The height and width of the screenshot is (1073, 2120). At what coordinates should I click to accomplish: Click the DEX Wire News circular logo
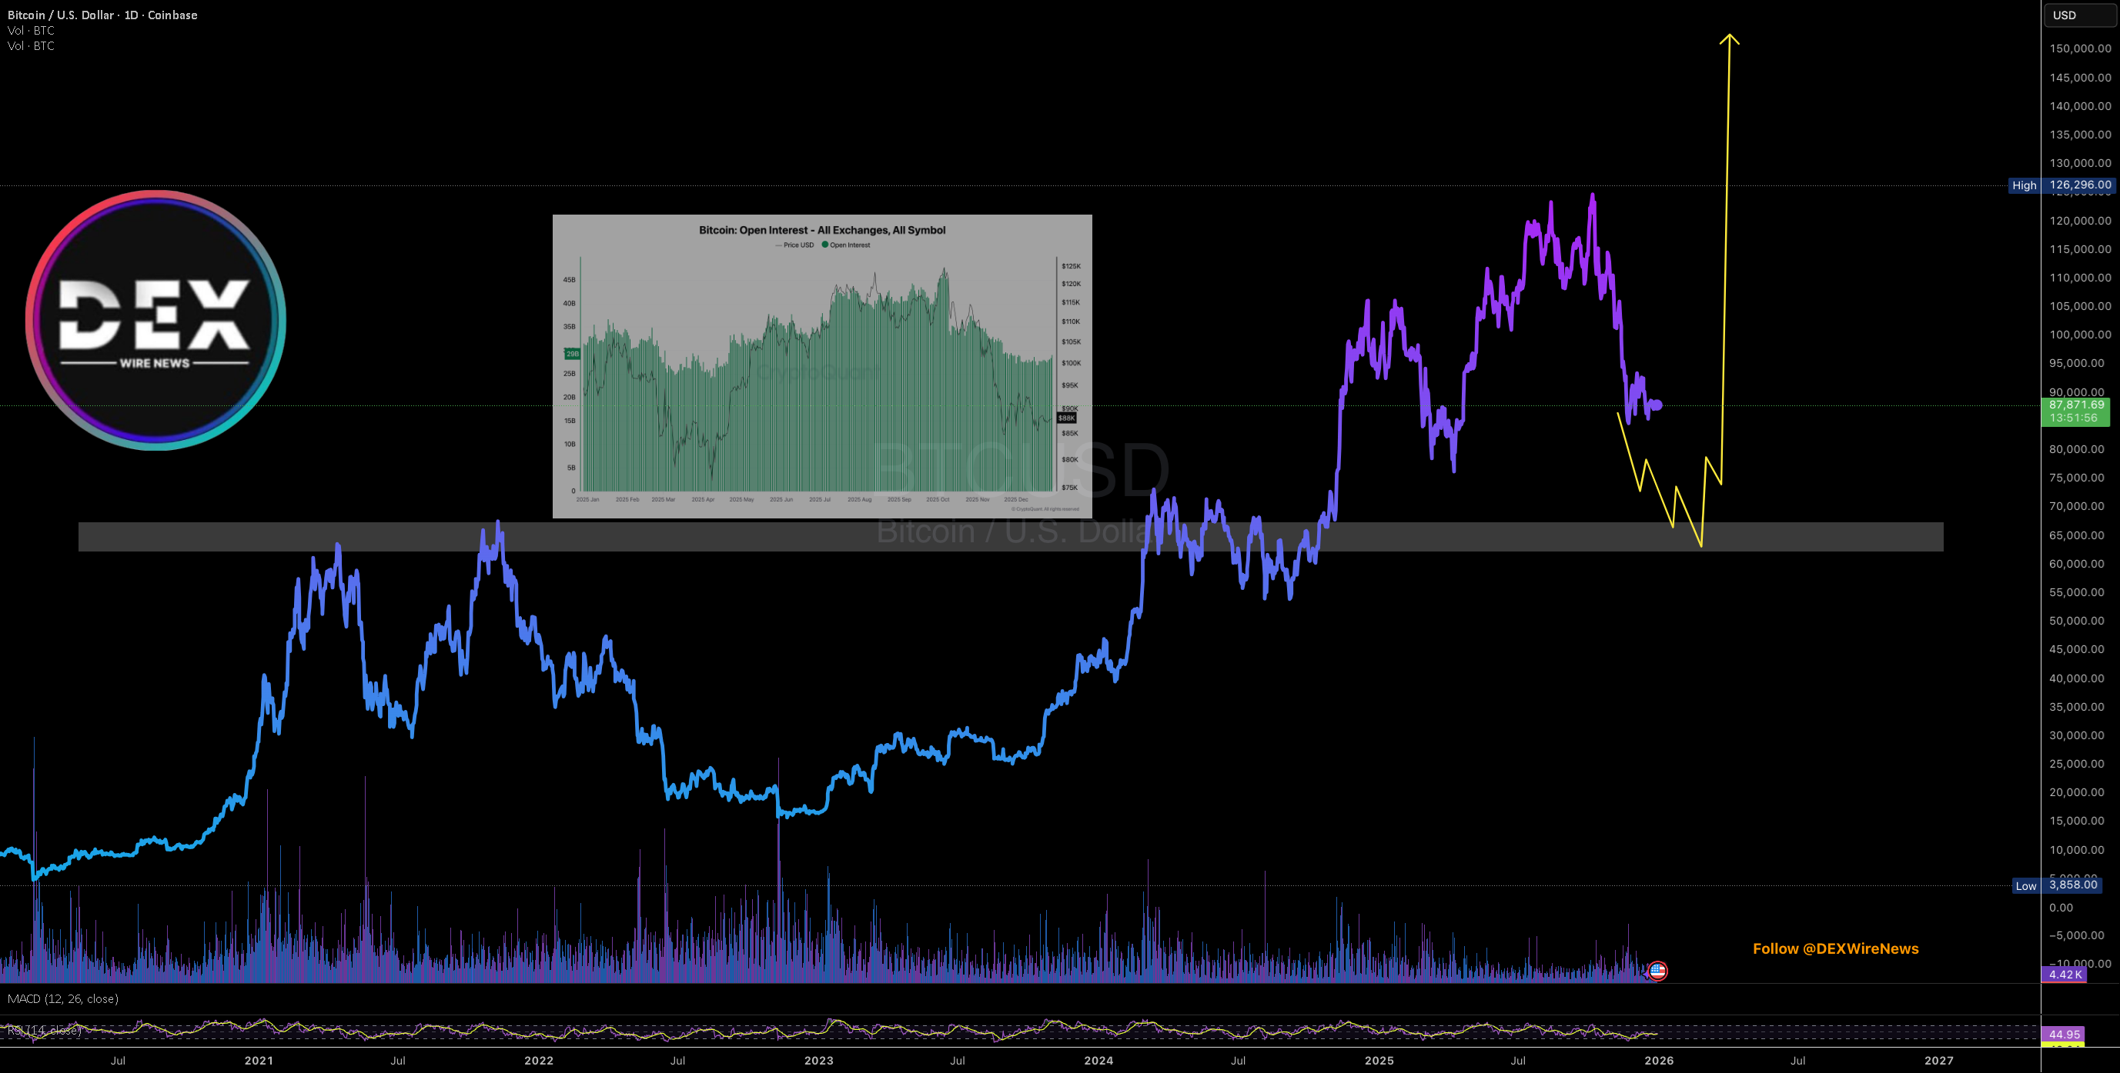point(155,321)
